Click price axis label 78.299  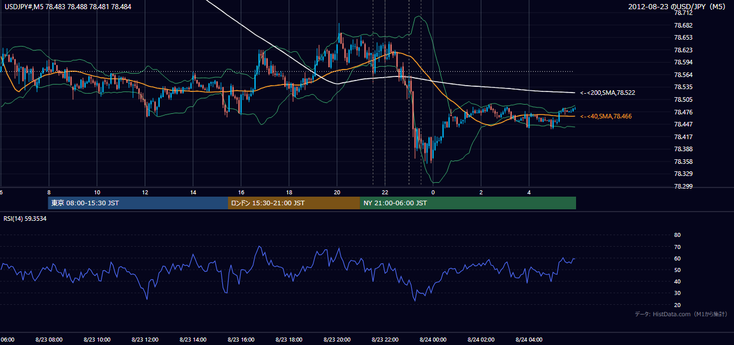[x=683, y=186]
